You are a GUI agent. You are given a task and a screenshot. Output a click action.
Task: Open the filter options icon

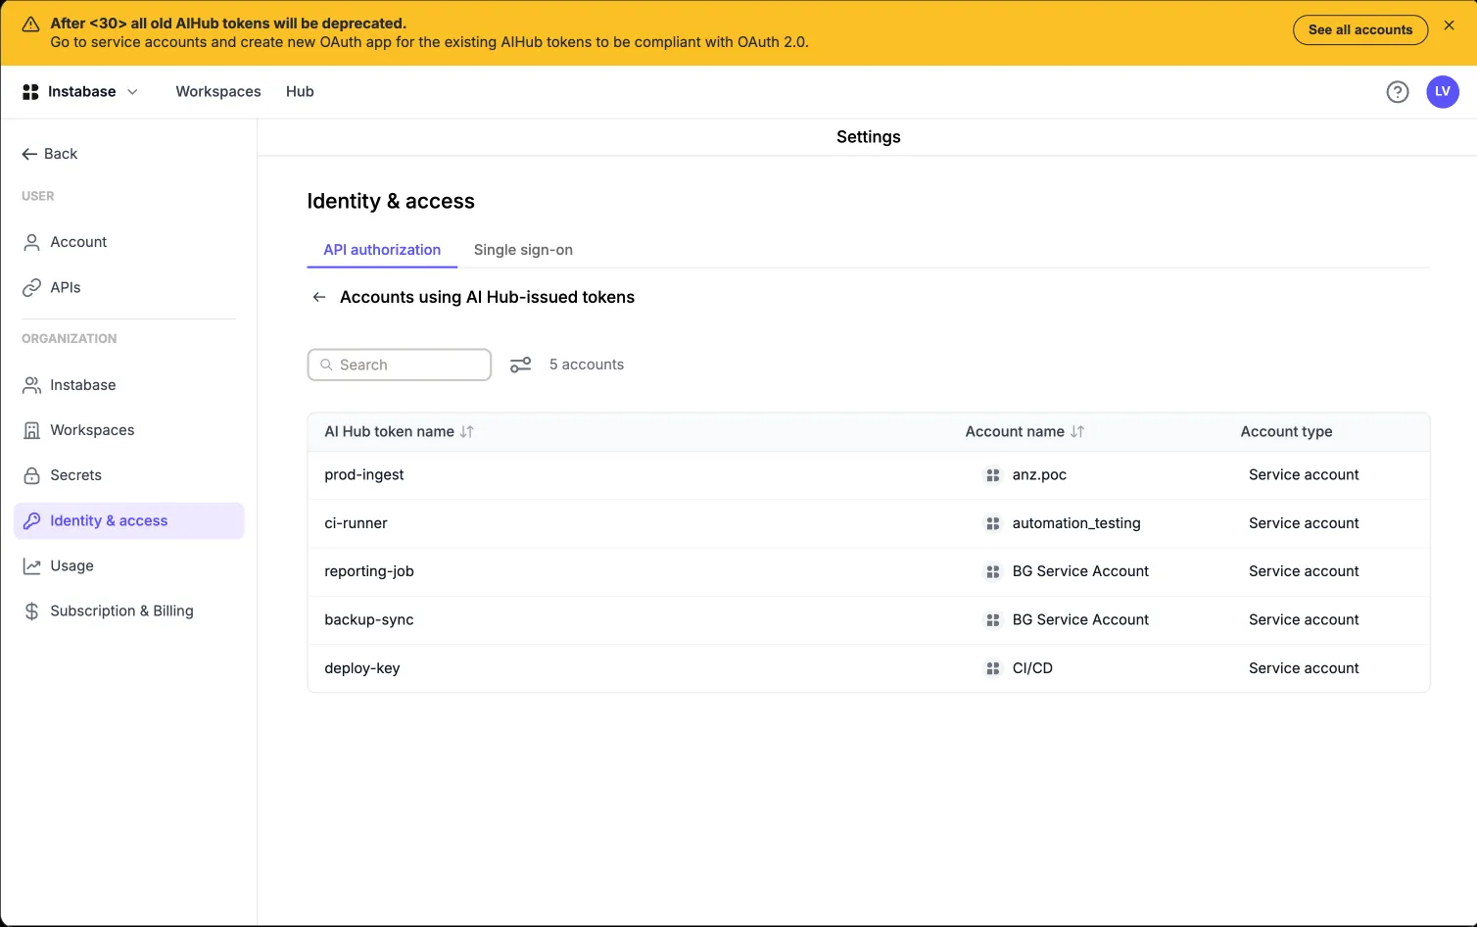[x=521, y=365]
